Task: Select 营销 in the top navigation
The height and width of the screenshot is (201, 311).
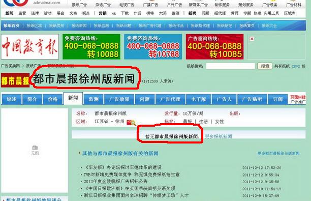Action: pyautogui.click(x=103, y=13)
